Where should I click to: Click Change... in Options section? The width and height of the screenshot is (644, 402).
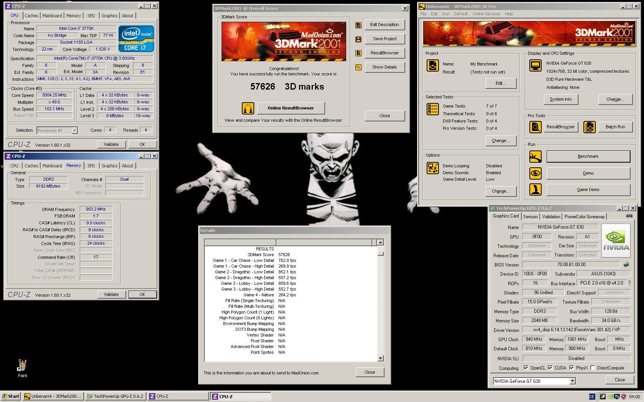point(501,191)
